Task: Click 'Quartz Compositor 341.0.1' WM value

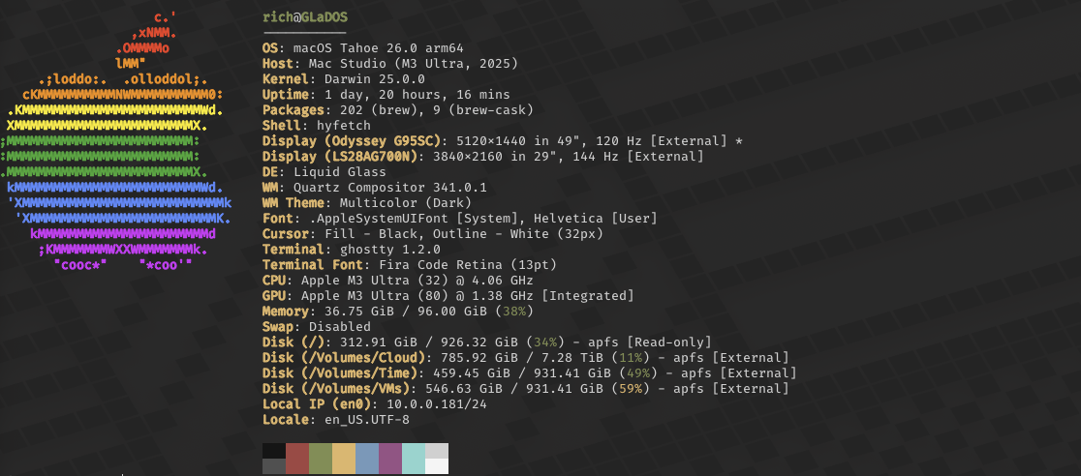Action: [390, 188]
